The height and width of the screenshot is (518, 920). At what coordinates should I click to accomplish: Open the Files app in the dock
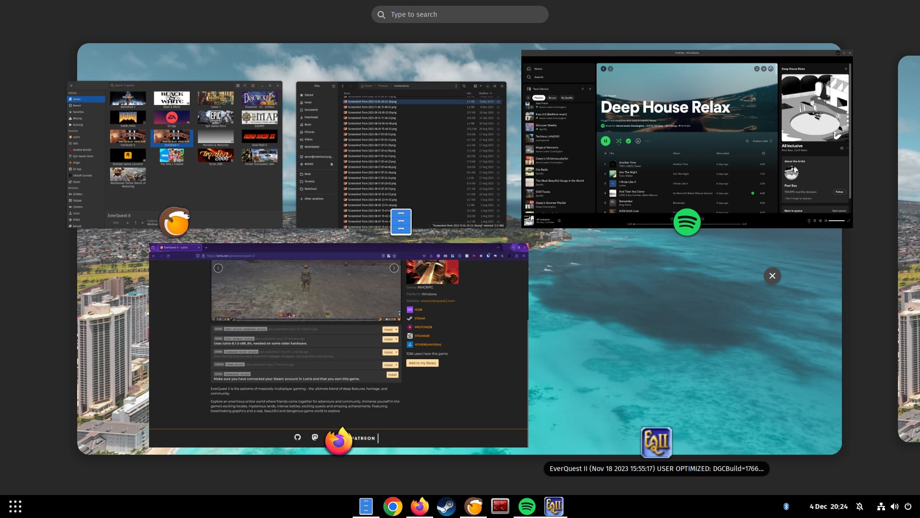[366, 506]
